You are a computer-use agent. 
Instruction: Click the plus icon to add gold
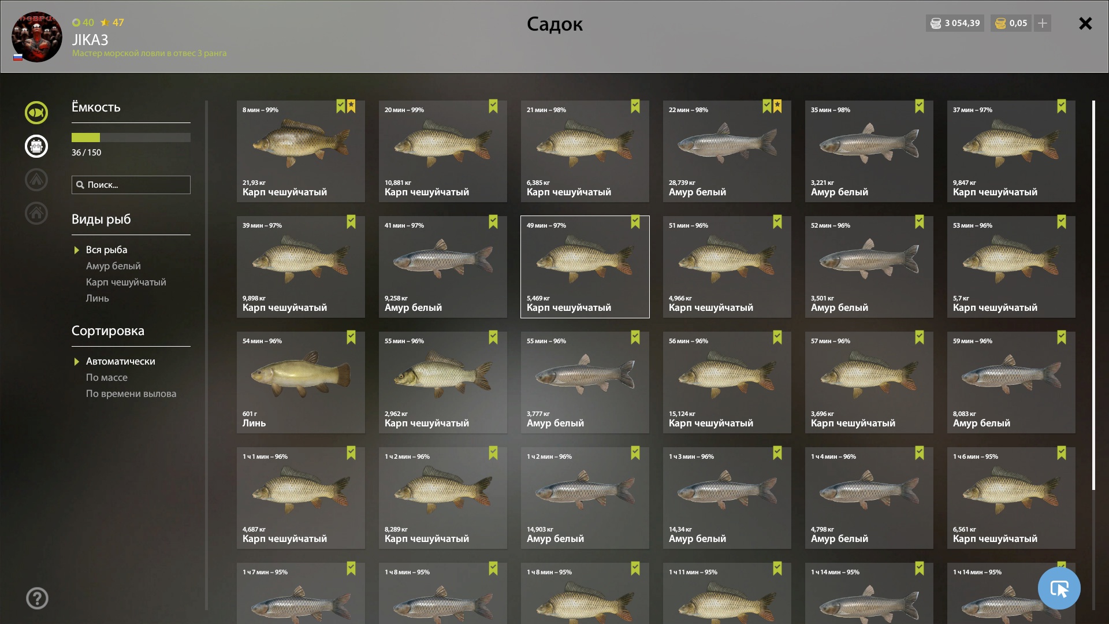[x=1043, y=23]
